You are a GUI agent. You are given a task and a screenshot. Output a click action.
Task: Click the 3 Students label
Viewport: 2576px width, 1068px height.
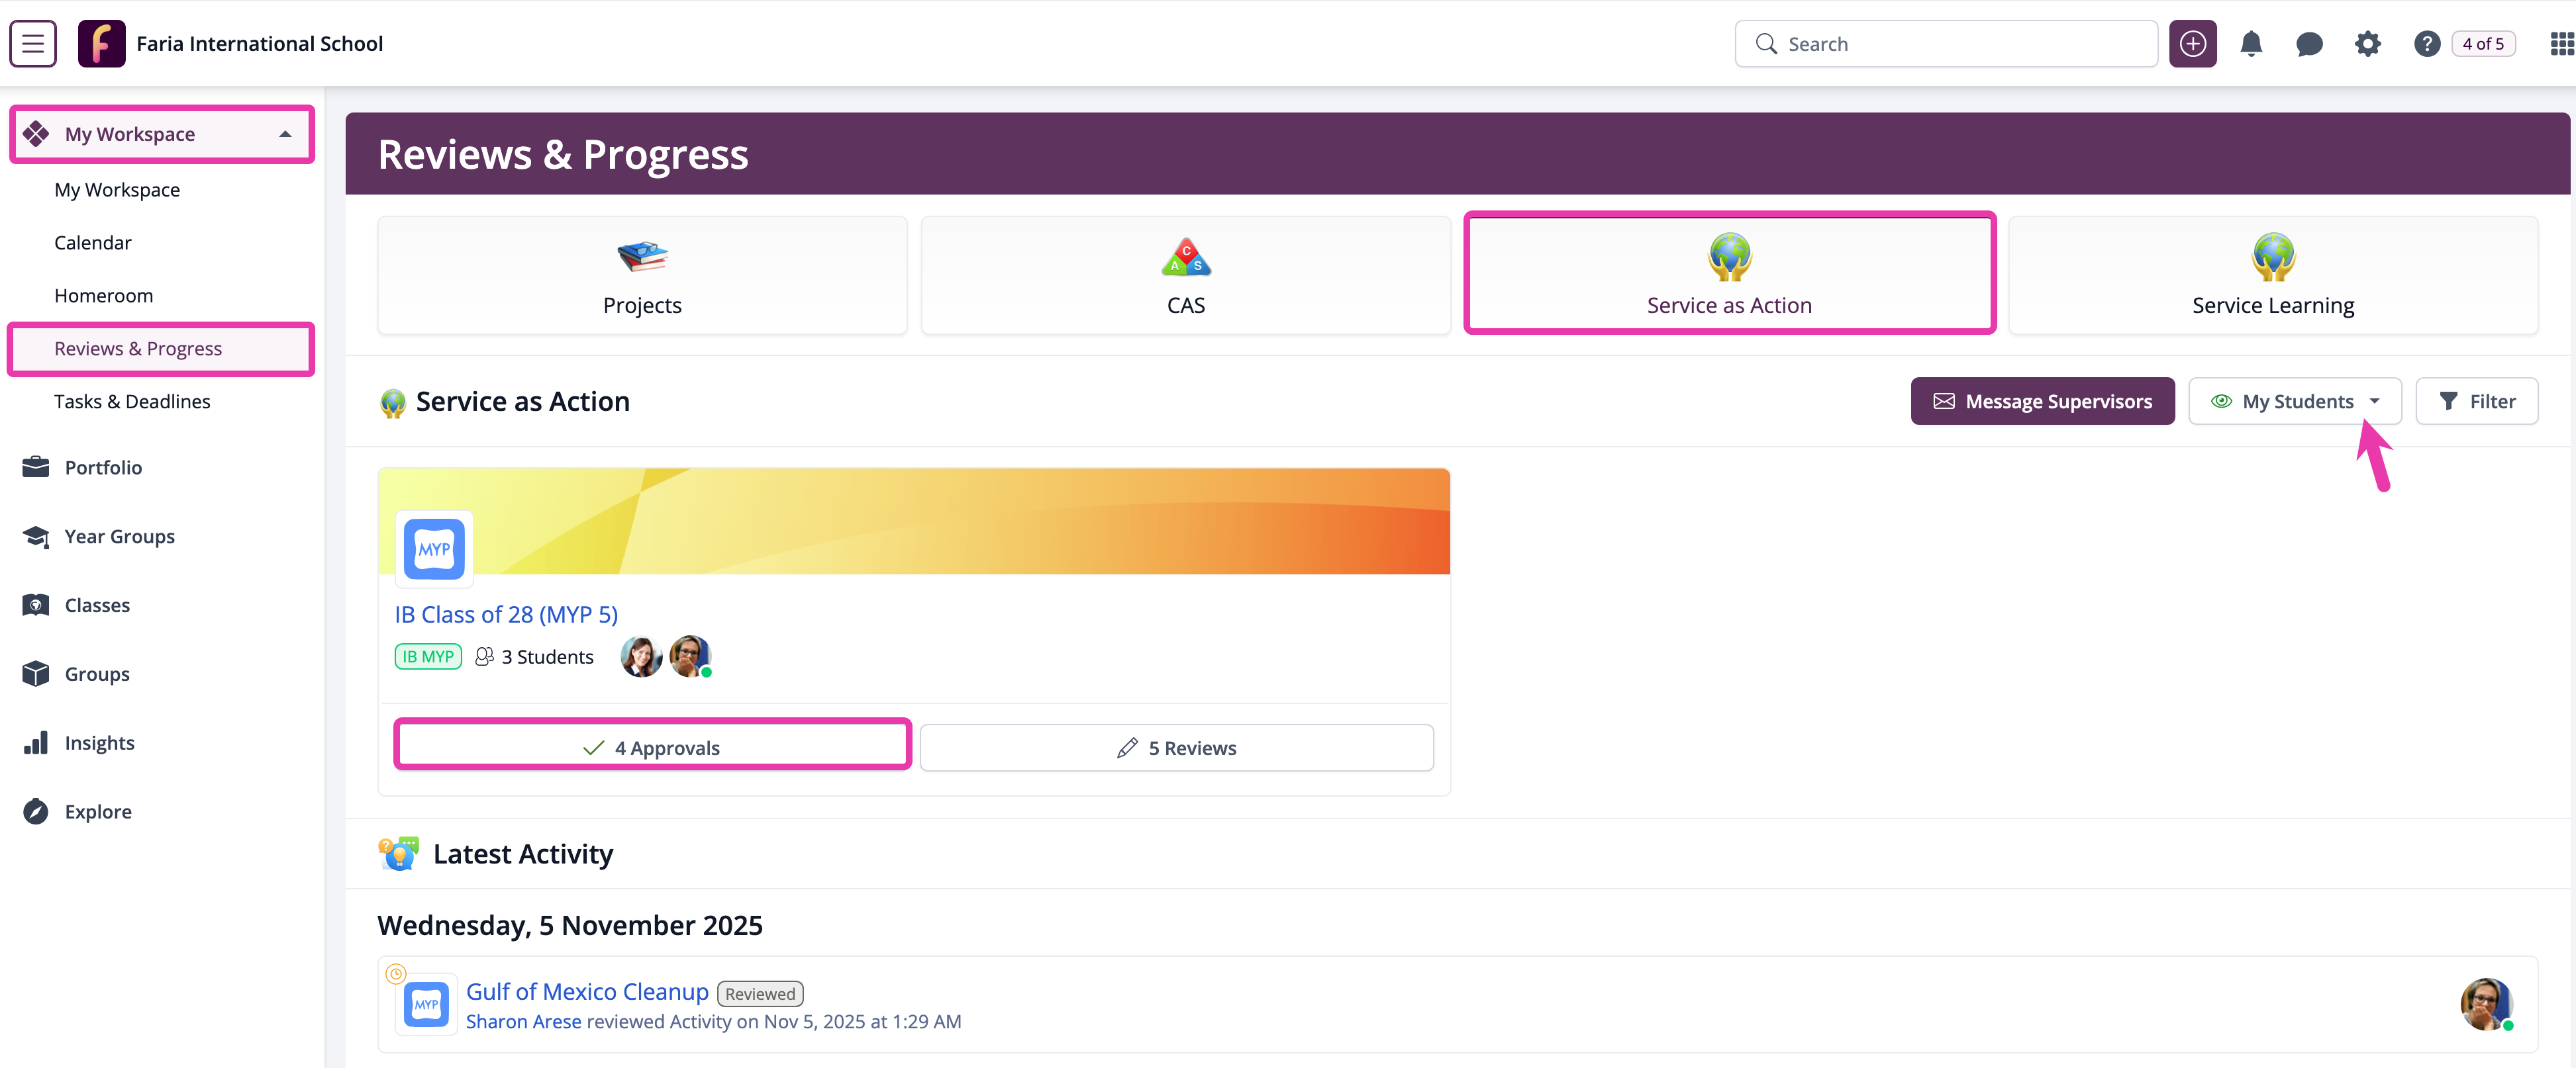(x=534, y=656)
